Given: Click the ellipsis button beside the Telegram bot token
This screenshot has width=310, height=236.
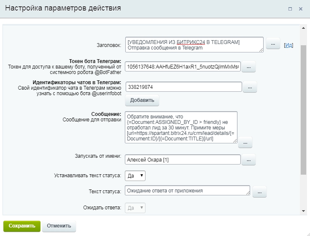Looking at the screenshot, I should [x=248, y=67].
